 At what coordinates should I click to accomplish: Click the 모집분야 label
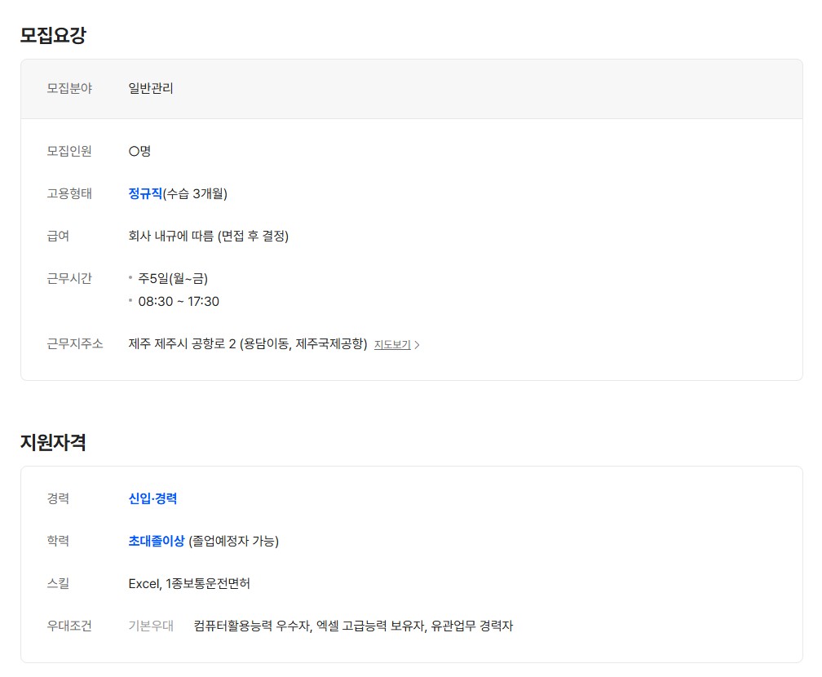pos(69,88)
